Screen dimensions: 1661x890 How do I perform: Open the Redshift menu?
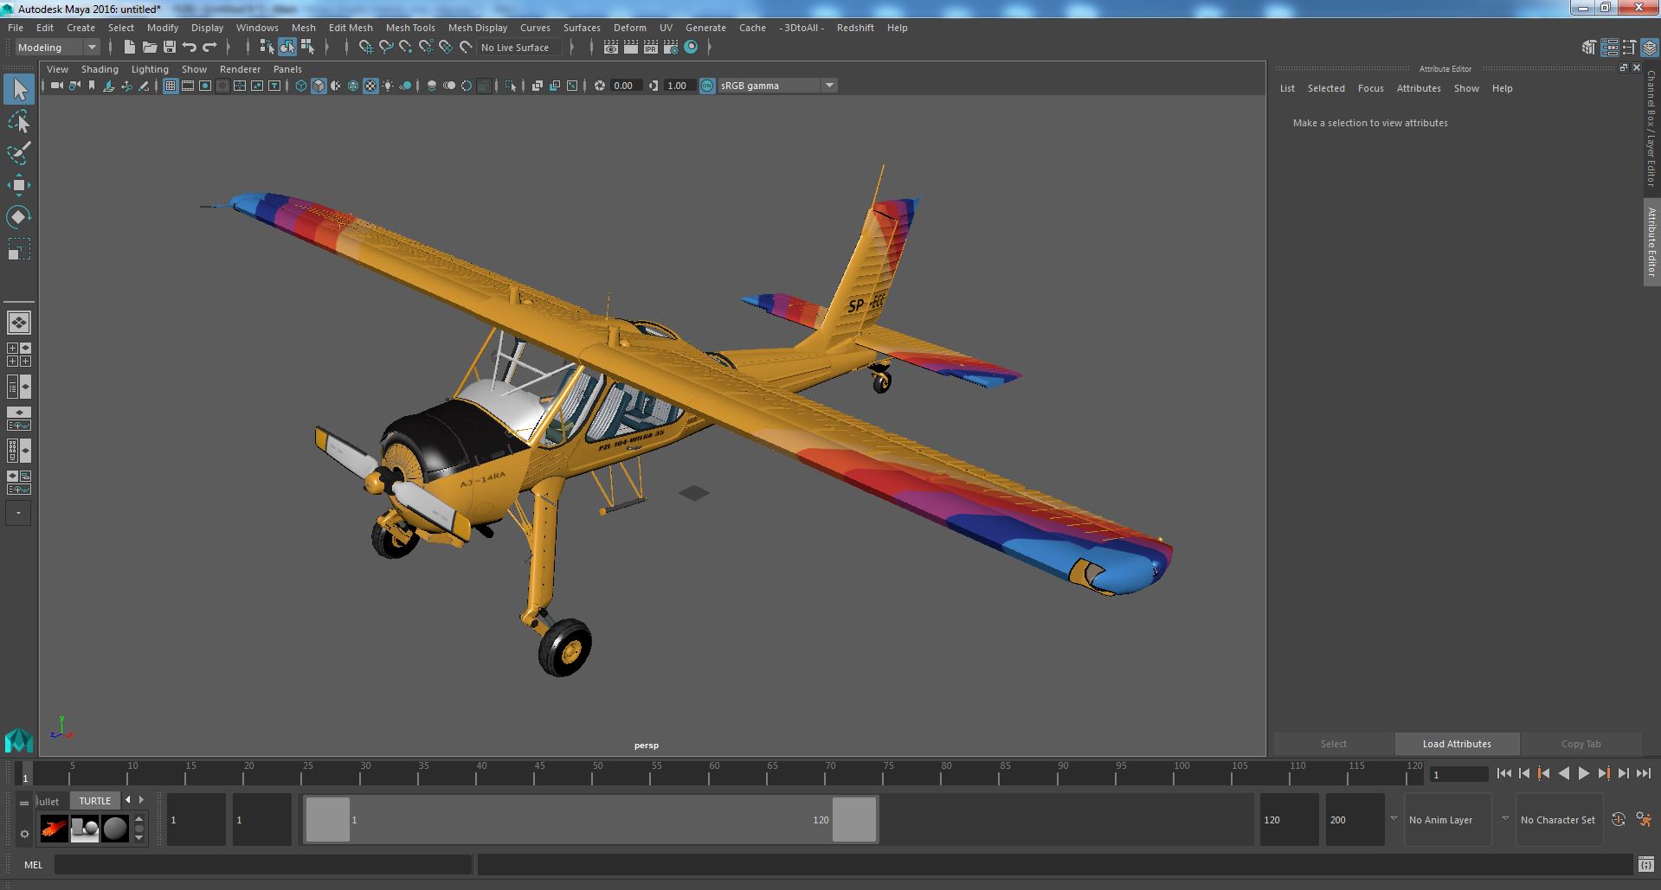pos(855,28)
